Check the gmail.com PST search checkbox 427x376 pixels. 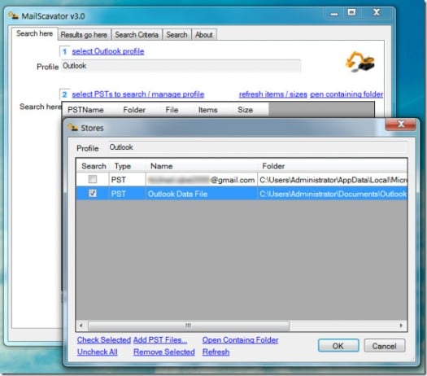pyautogui.click(x=93, y=179)
